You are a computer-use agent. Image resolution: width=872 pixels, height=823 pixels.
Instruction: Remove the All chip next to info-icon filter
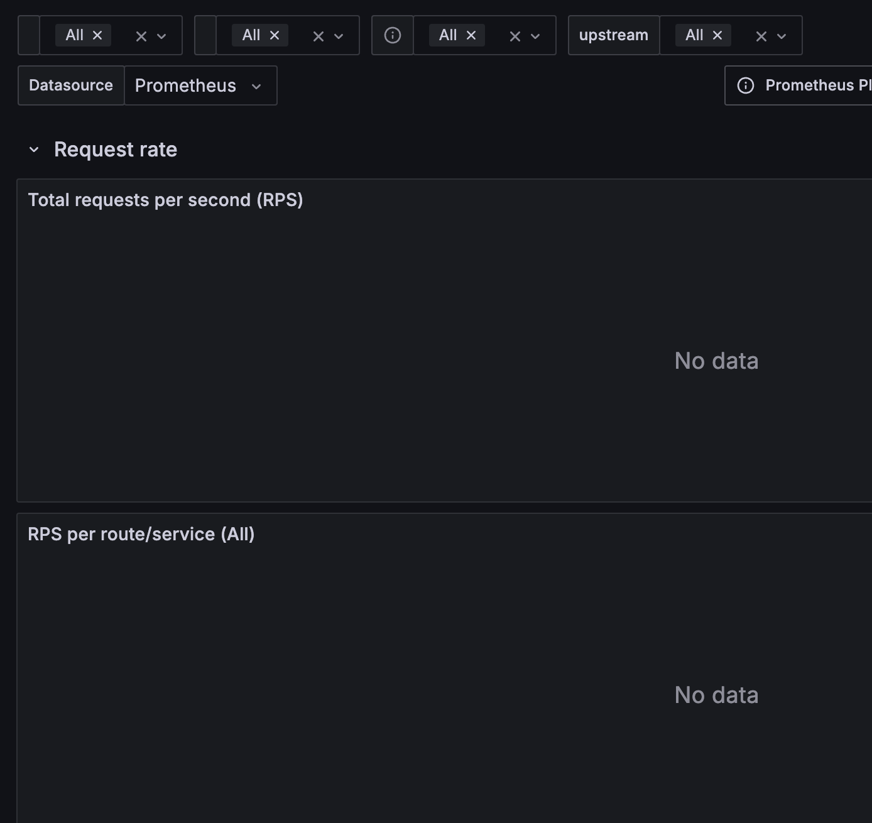click(x=471, y=36)
